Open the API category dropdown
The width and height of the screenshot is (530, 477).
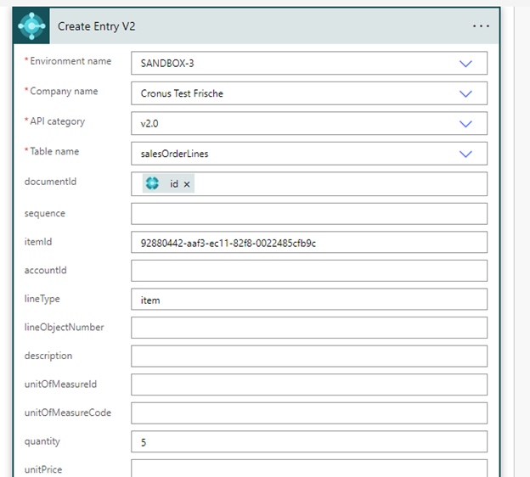point(465,124)
